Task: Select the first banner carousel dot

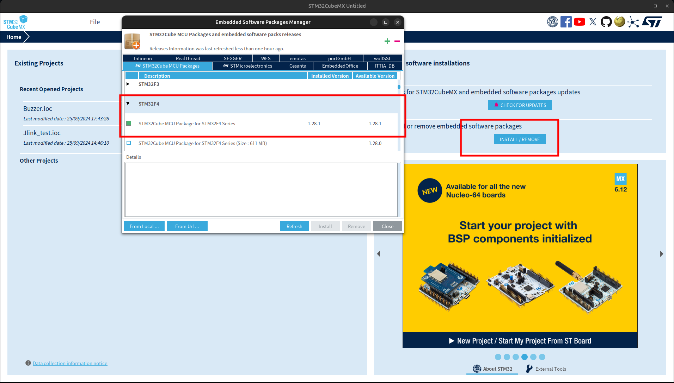Action: pos(498,357)
